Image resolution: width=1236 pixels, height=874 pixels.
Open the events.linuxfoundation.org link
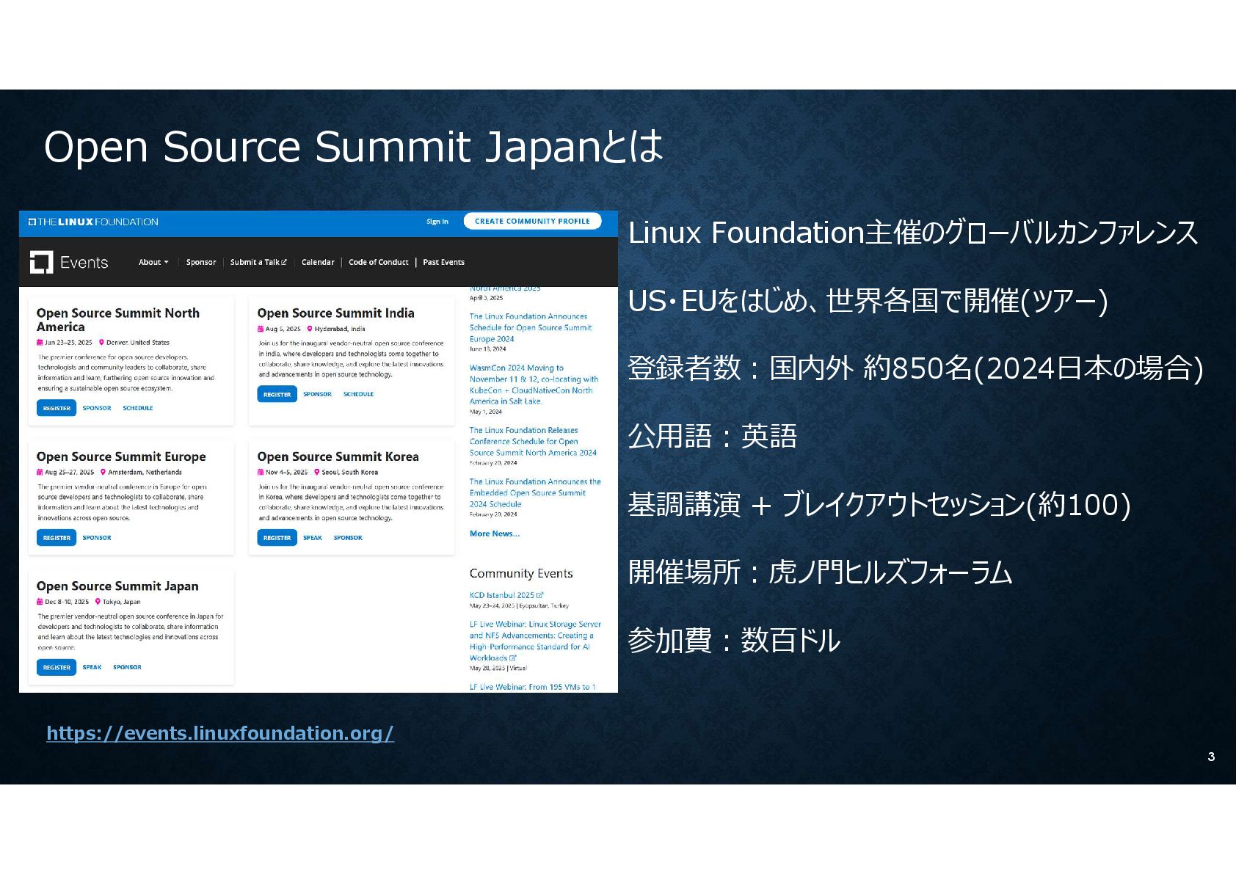point(220,733)
